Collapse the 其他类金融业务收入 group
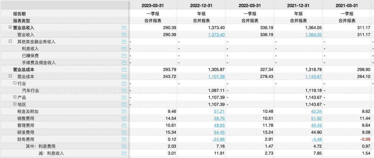 pyautogui.click(x=10, y=41)
